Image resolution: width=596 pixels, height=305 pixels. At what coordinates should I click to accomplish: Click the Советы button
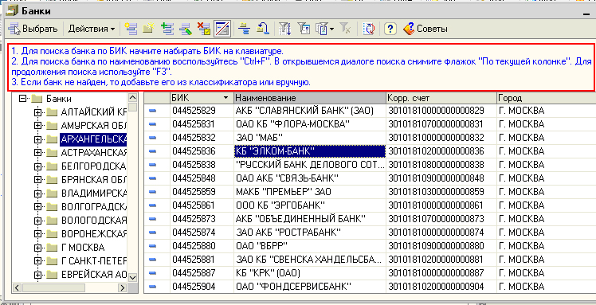(x=425, y=29)
